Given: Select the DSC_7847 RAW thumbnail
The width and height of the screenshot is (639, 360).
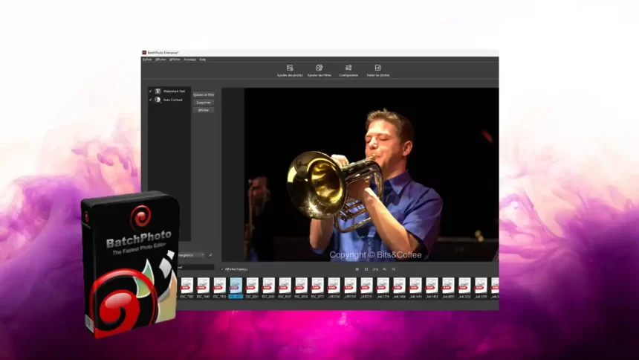Looking at the screenshot, I should pos(204,288).
